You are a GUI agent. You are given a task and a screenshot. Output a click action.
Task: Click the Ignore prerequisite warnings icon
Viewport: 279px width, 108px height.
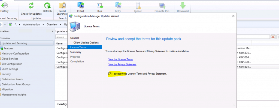tap(138, 6)
